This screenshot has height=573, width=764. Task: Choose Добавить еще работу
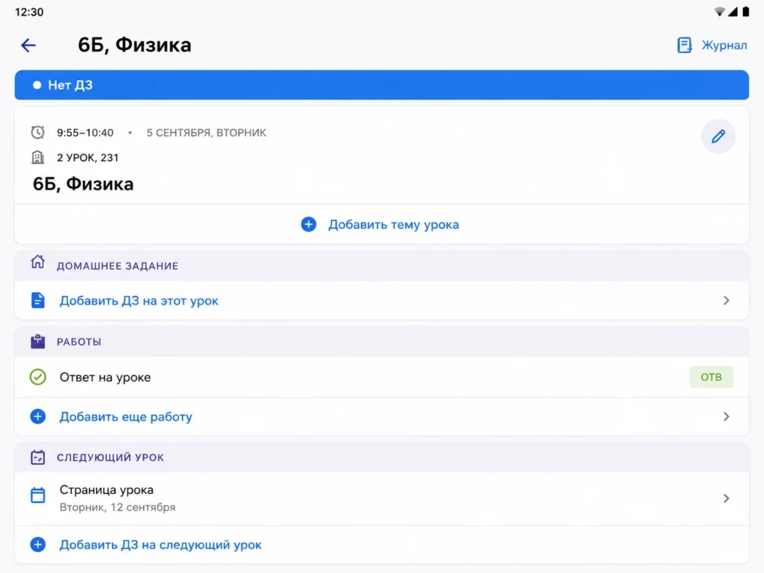tap(125, 417)
